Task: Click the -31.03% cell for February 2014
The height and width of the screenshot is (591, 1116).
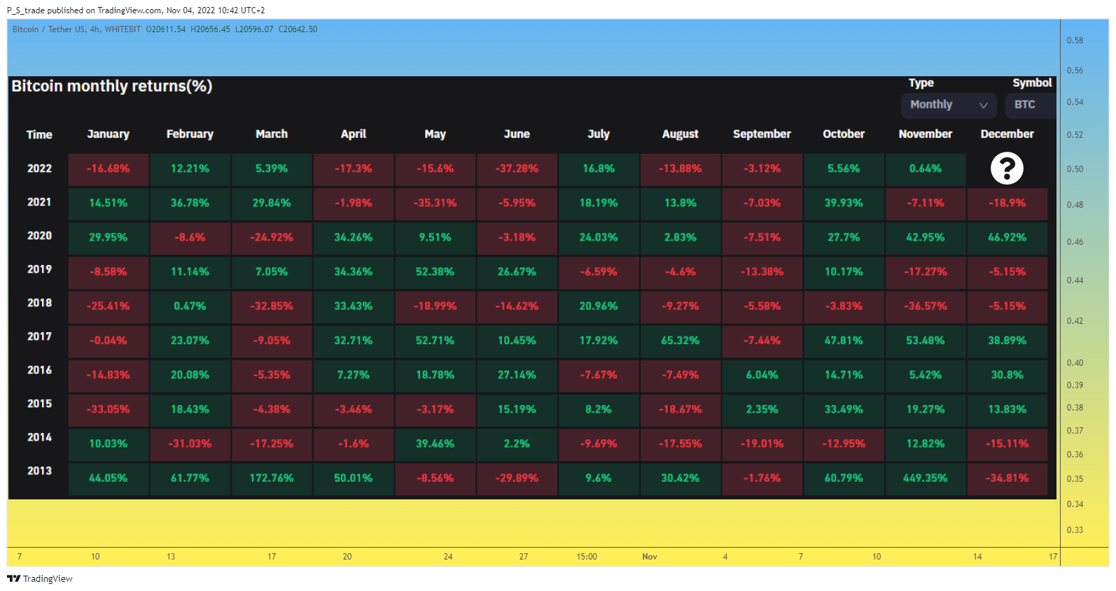Action: (x=190, y=443)
